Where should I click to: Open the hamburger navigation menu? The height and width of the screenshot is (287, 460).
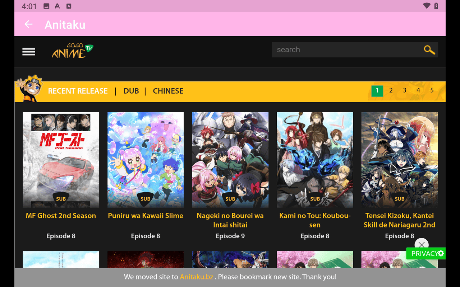(28, 52)
